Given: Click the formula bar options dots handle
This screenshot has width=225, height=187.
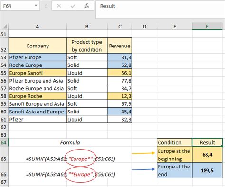Looking at the screenshot, I should [46, 6].
